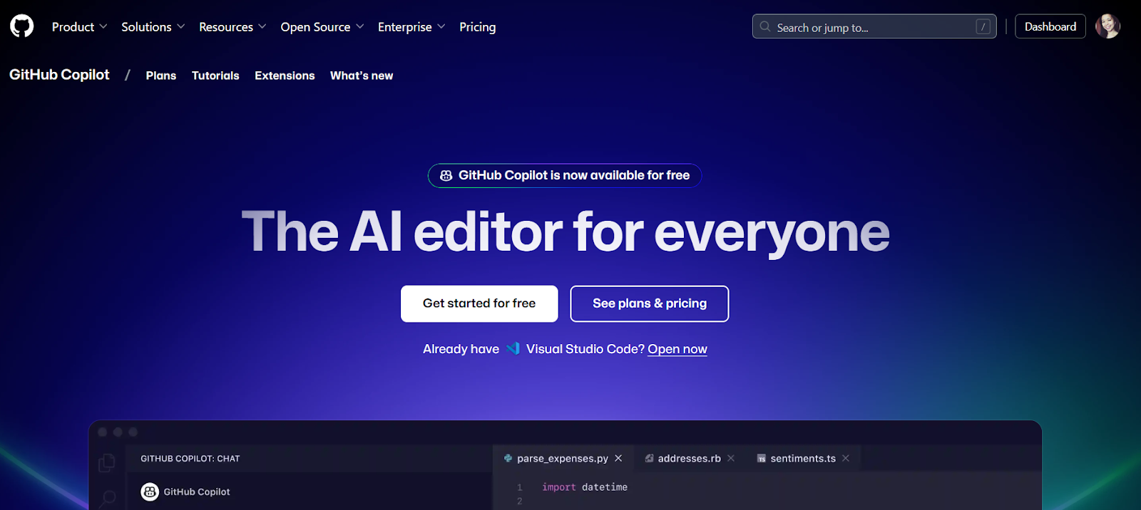This screenshot has width=1141, height=510.
Task: Expand the Enterprise menu
Action: (x=411, y=26)
